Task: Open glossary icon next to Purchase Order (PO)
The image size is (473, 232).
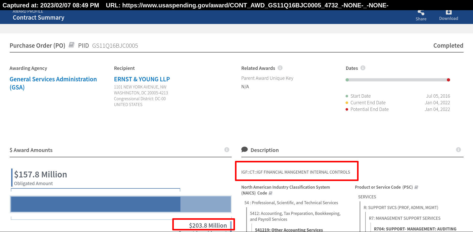Action: coord(72,45)
